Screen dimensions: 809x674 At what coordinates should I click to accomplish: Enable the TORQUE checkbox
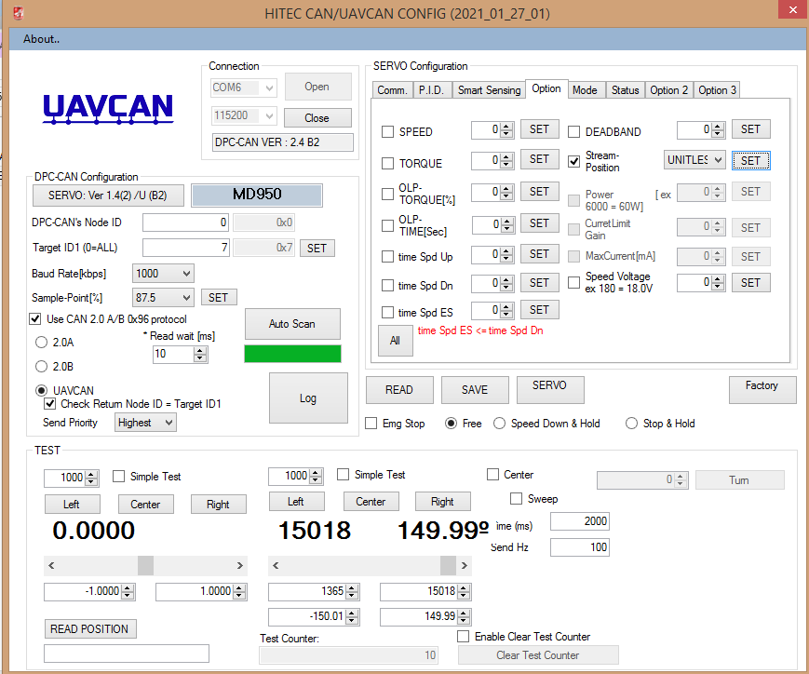click(x=387, y=164)
